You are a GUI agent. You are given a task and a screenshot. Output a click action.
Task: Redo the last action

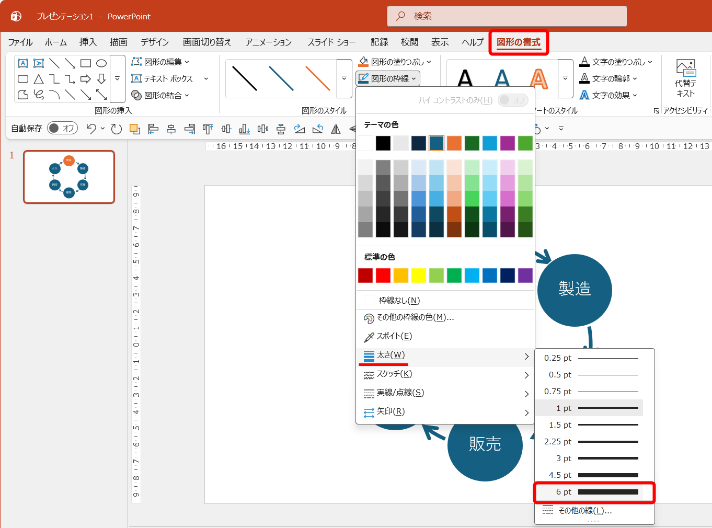(117, 129)
